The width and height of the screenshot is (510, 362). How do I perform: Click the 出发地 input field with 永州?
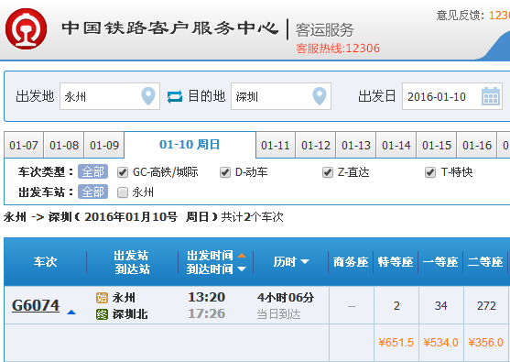[x=110, y=96]
